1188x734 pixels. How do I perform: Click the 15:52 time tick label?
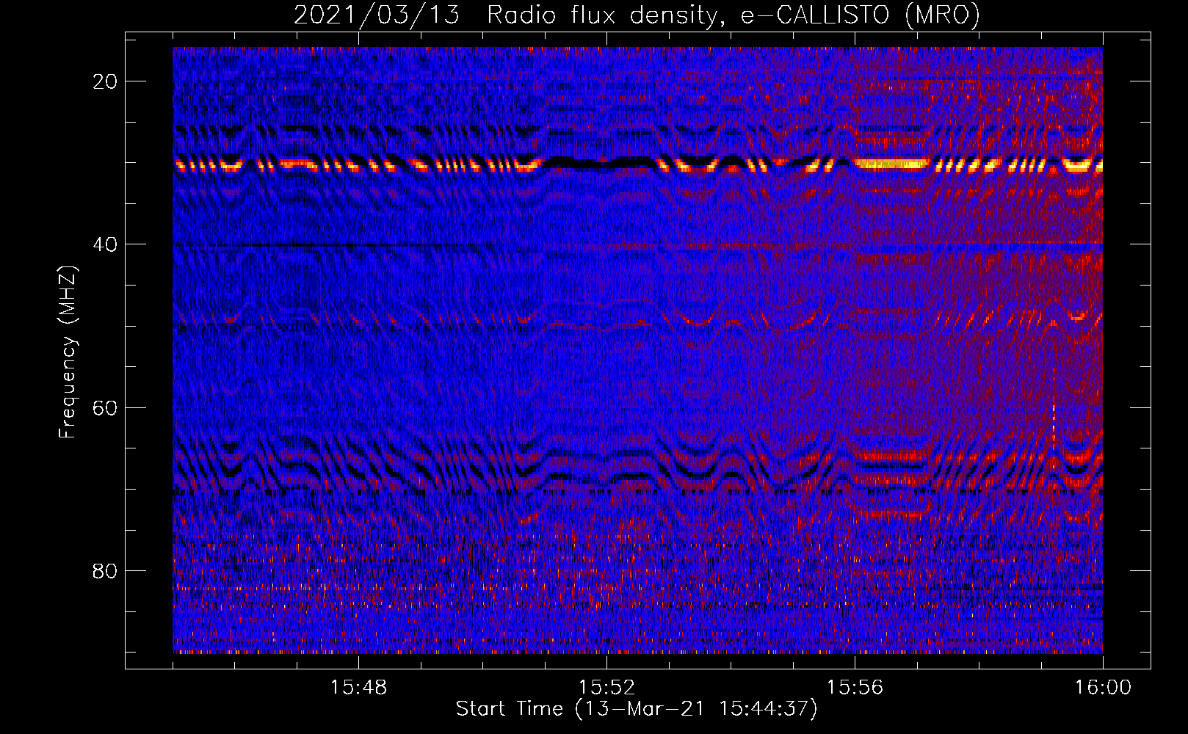(x=606, y=688)
